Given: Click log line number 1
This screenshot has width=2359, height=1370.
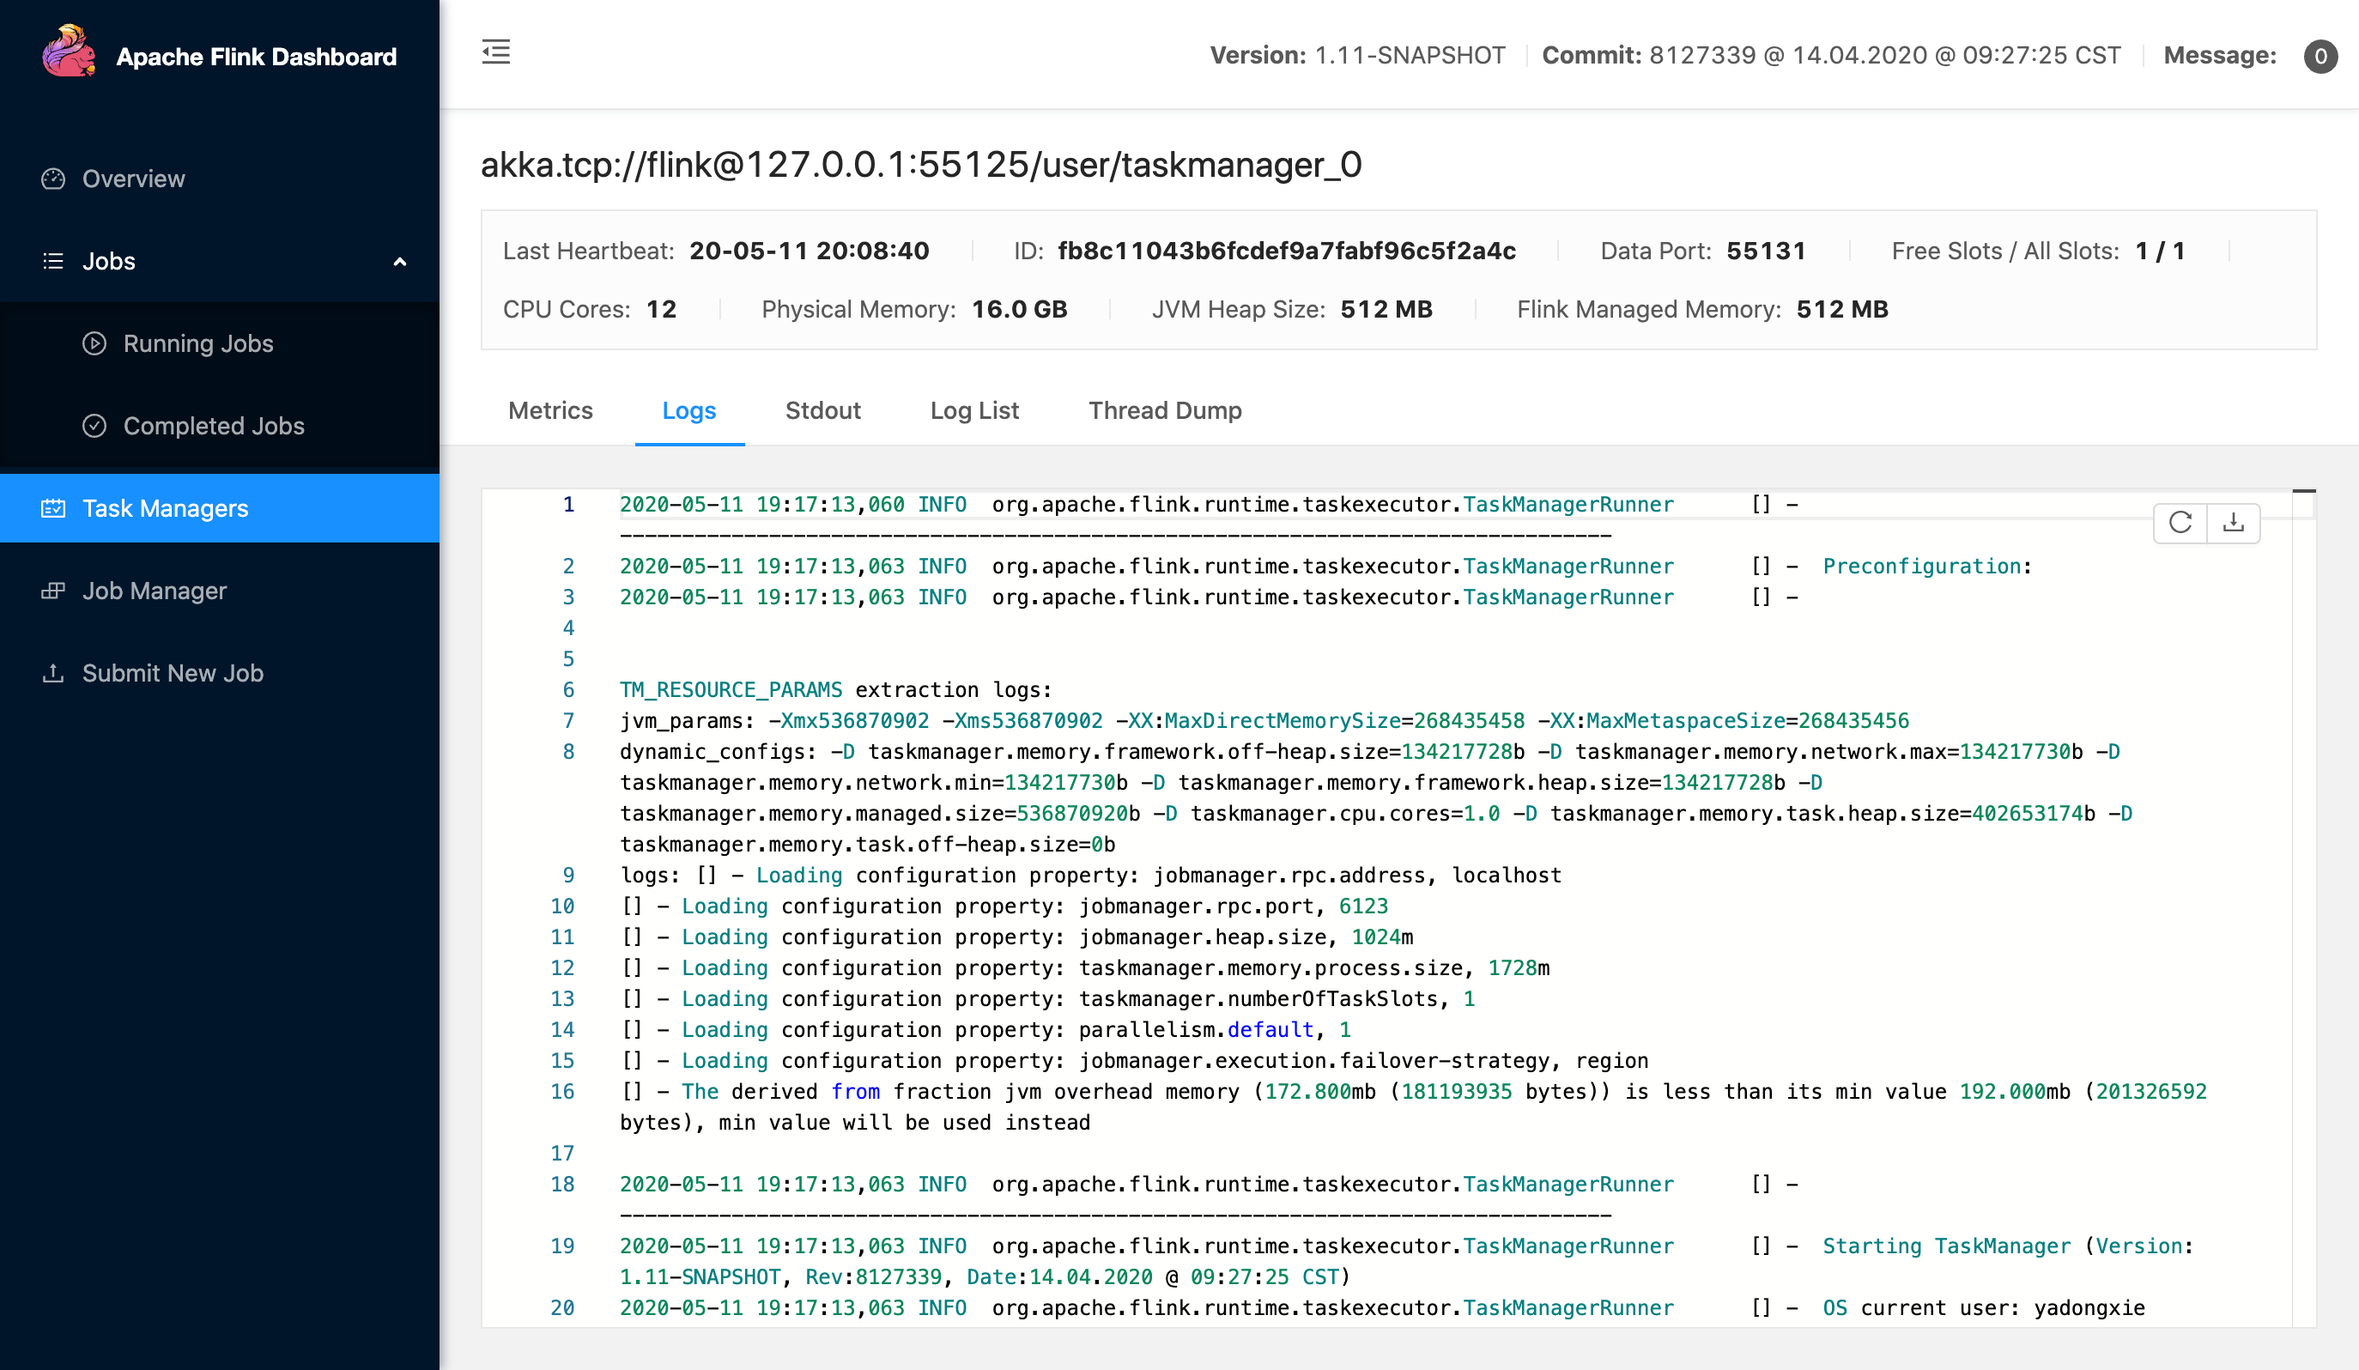Looking at the screenshot, I should click(568, 505).
